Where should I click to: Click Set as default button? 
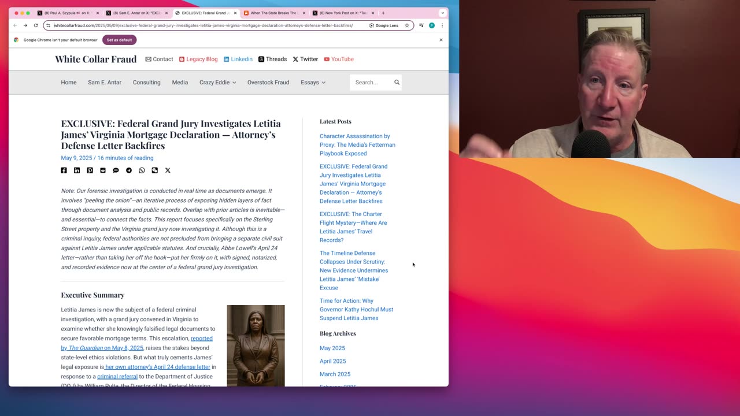pos(119,40)
